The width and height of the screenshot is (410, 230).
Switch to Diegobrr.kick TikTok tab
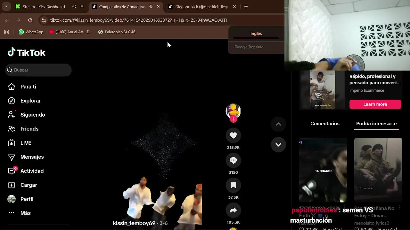coord(202,6)
